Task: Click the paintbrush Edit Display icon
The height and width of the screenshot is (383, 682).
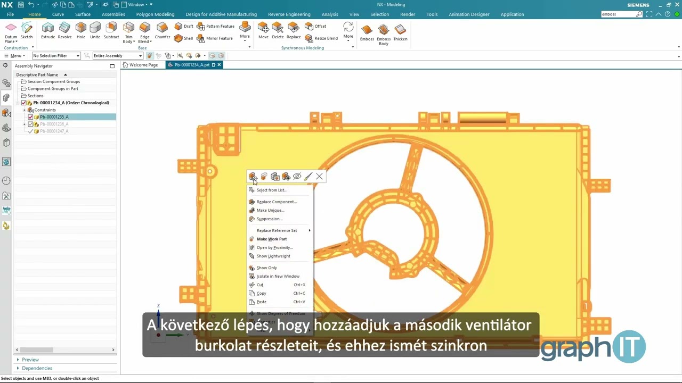Action: (308, 177)
